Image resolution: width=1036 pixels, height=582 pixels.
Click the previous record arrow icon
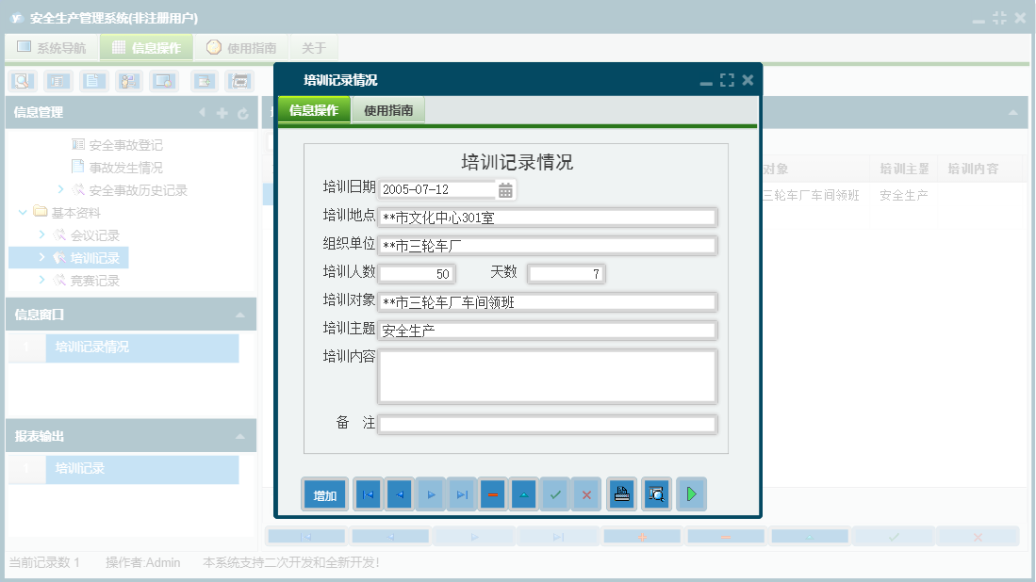pyautogui.click(x=399, y=493)
